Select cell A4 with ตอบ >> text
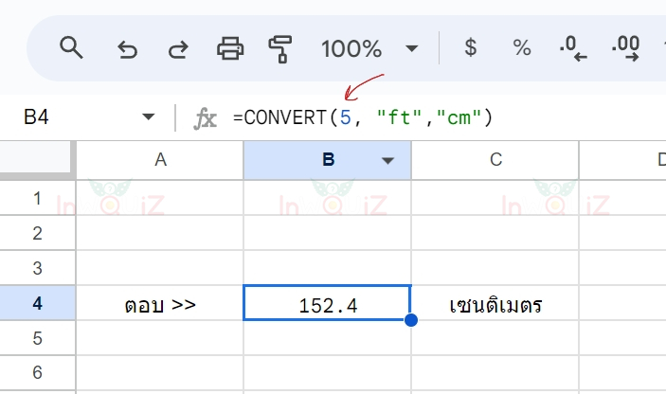Screen dimensions: 666x394 [x=160, y=305]
